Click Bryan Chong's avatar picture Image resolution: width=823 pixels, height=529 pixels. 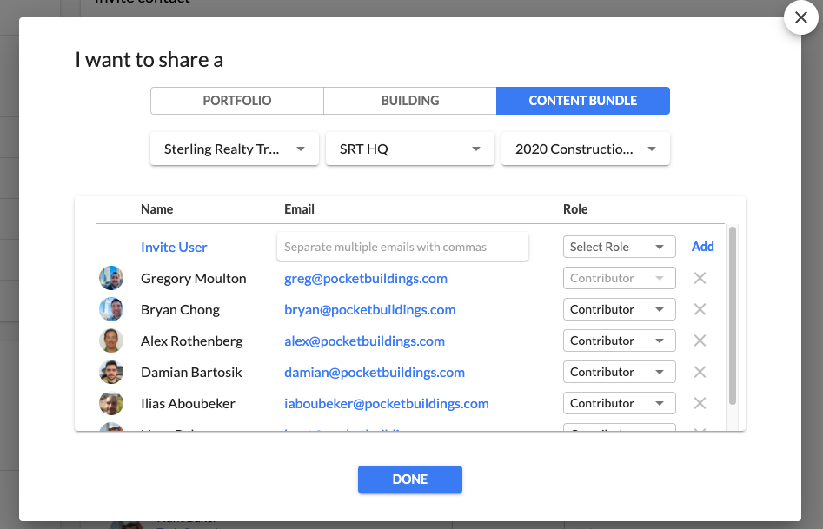coord(111,310)
